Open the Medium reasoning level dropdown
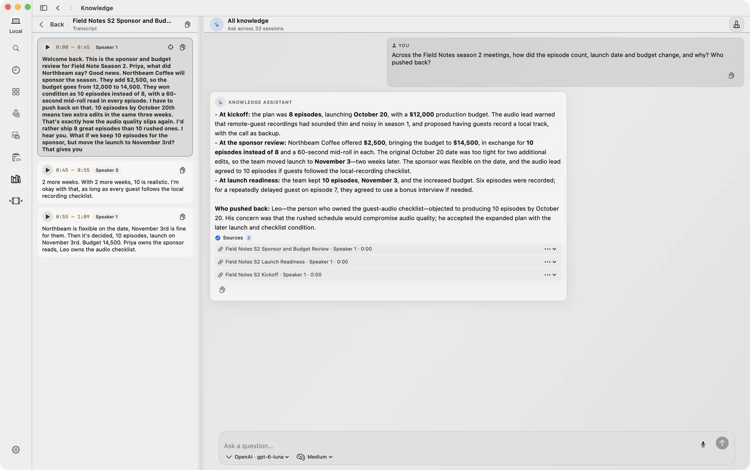 tap(315, 457)
